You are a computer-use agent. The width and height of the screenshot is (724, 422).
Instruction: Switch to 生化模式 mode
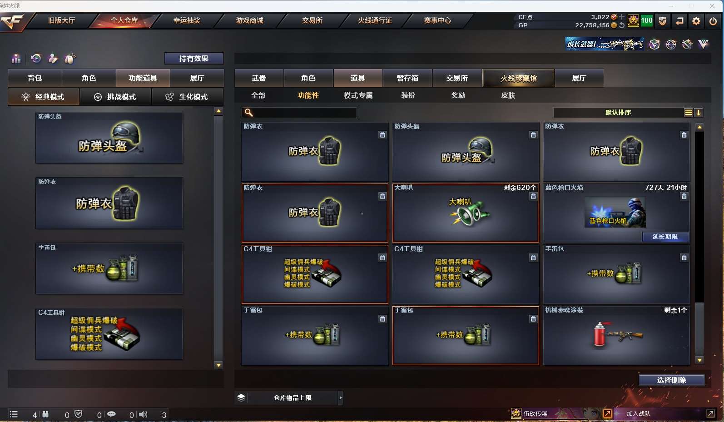click(x=187, y=97)
